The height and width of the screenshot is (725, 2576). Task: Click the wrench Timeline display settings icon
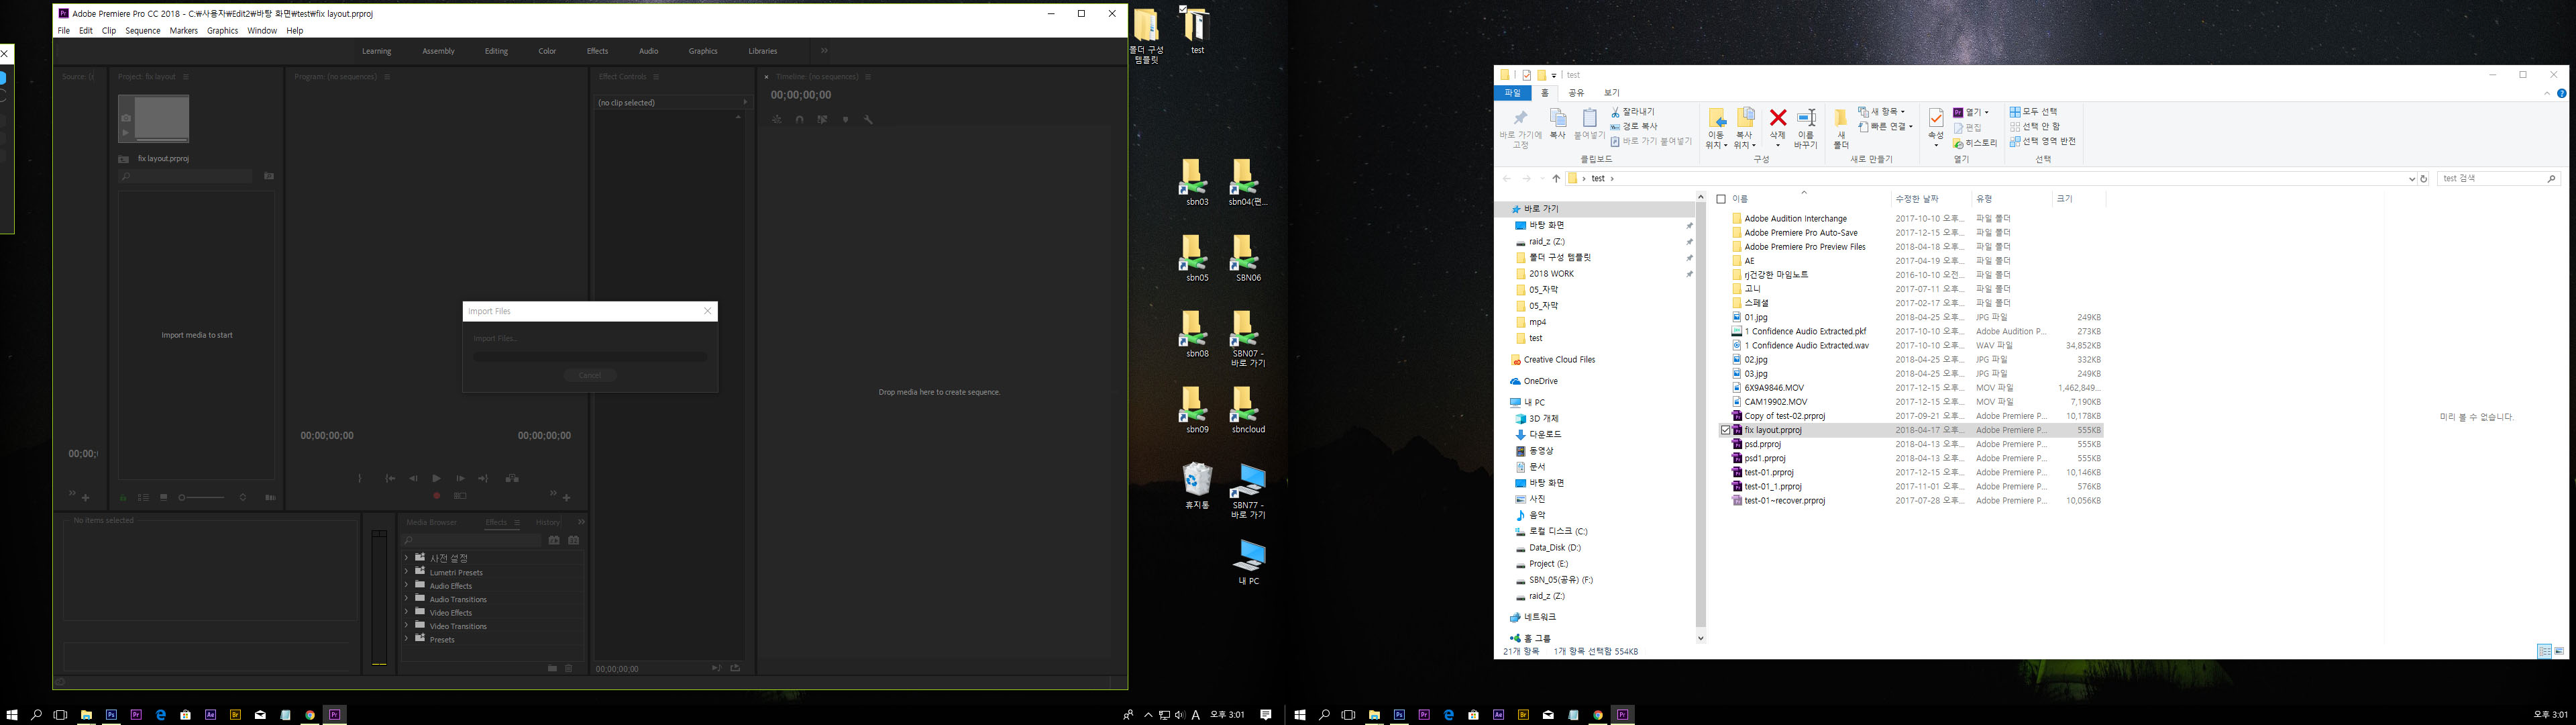[x=868, y=119]
